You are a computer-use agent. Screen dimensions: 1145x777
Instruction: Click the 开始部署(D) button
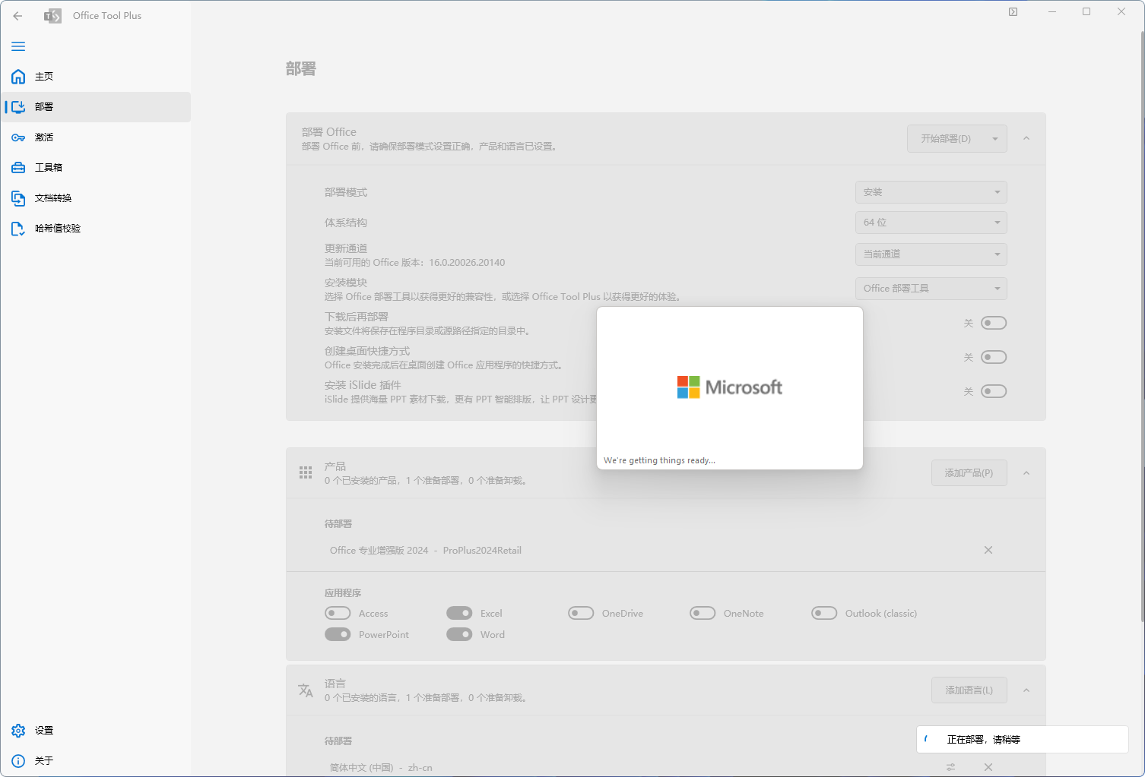(946, 139)
